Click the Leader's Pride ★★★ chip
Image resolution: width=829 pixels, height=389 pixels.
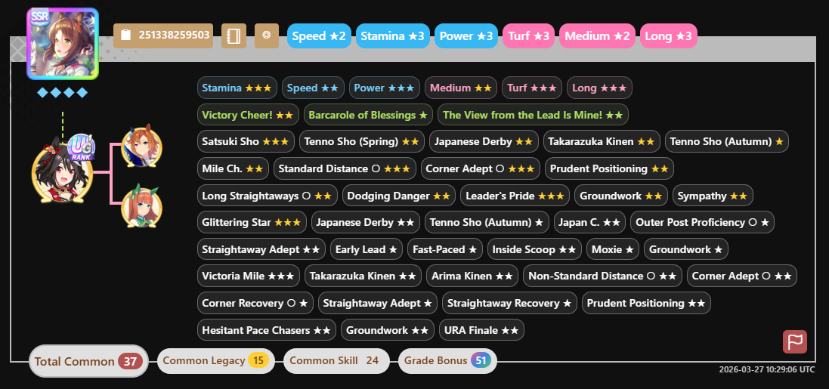(515, 196)
